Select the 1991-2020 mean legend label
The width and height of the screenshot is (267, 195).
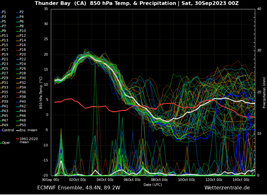tap(29, 140)
